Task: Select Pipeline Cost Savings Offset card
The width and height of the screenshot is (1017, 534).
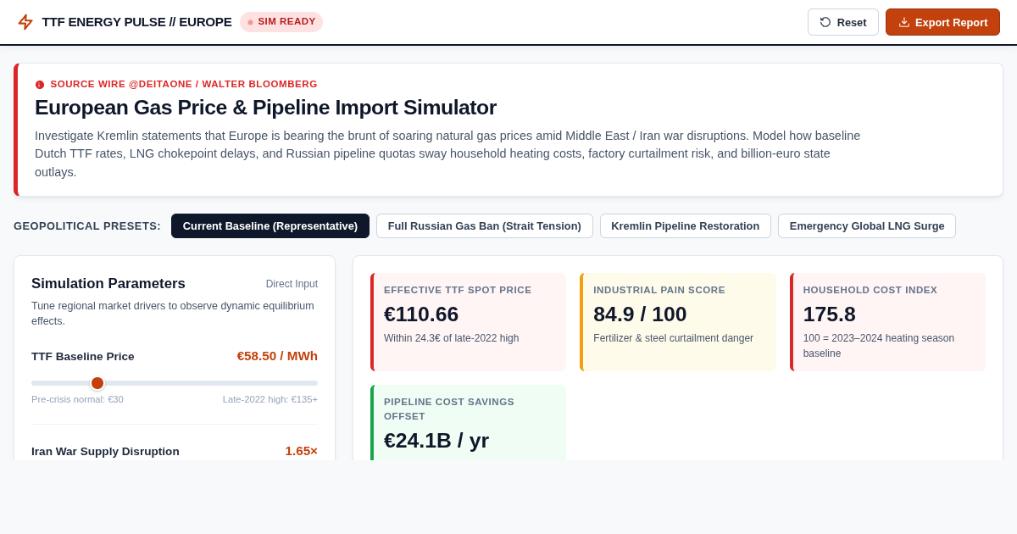Action: [468, 422]
